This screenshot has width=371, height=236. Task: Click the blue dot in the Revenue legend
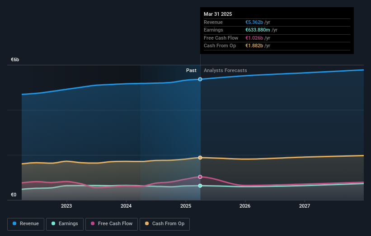(14, 223)
